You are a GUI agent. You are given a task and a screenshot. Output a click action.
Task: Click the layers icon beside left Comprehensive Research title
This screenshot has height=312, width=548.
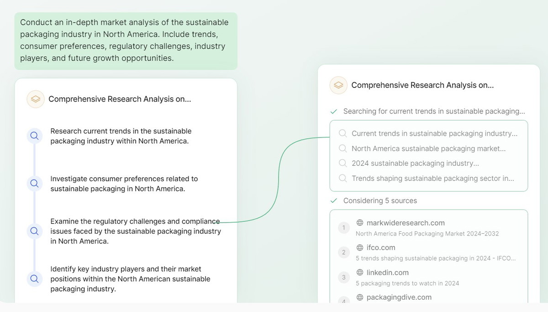click(35, 99)
